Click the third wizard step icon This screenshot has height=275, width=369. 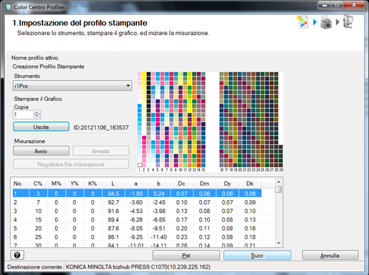click(x=348, y=22)
